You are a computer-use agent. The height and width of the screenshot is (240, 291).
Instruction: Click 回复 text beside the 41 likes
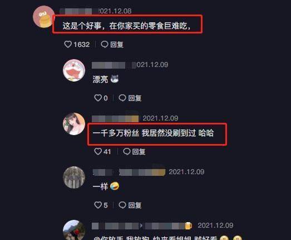(x=139, y=152)
